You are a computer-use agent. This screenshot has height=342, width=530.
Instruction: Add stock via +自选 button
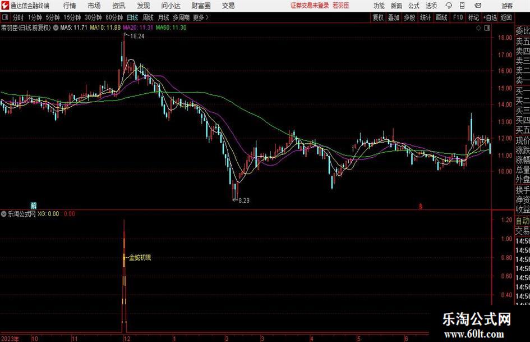pos(490,17)
